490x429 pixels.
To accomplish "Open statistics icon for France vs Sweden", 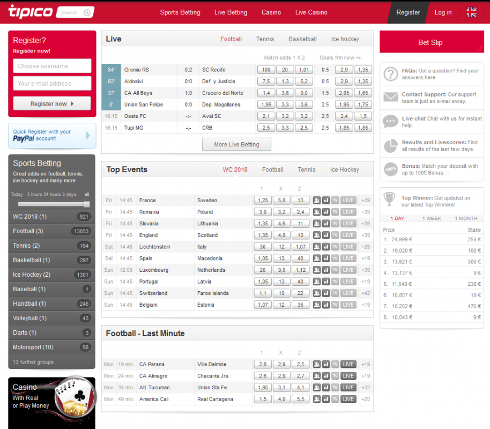I will [x=325, y=200].
